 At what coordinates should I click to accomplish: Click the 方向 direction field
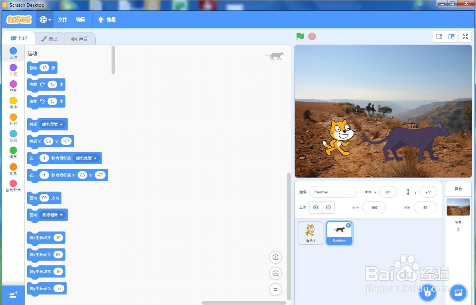pos(425,207)
